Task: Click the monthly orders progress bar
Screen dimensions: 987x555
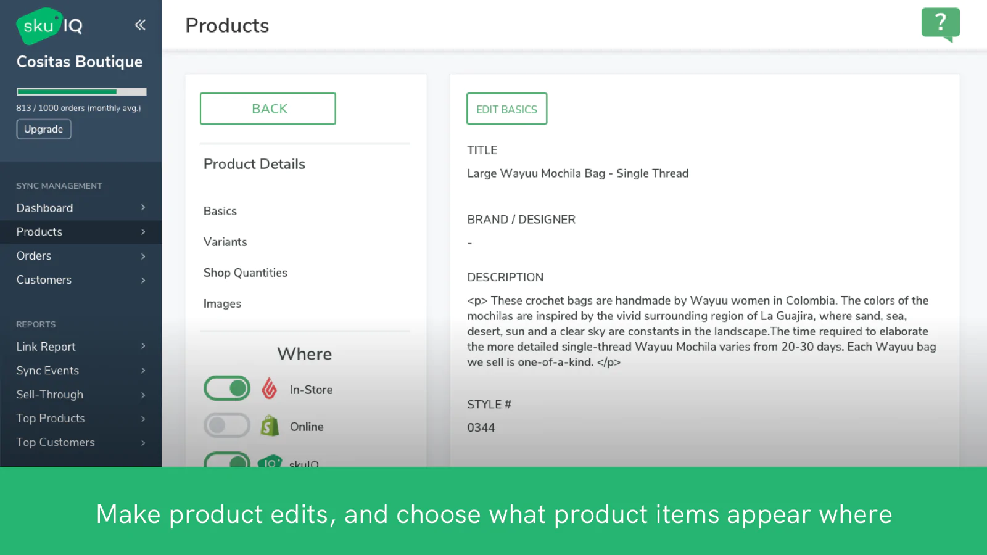Action: click(x=81, y=92)
